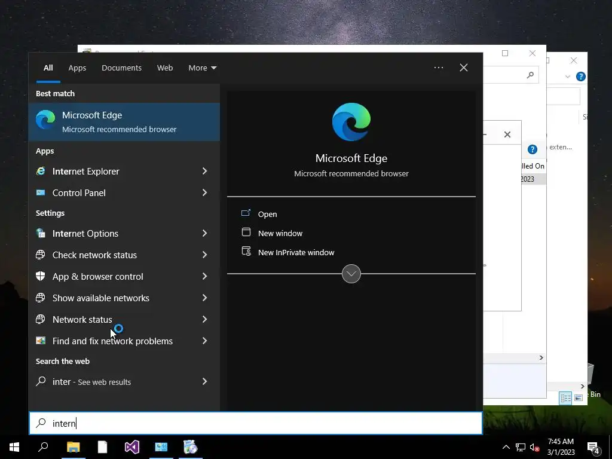The width and height of the screenshot is (612, 459).
Task: Open the blank document taskbar icon
Action: coord(102,447)
